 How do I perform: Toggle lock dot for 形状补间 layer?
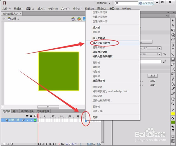31,120
